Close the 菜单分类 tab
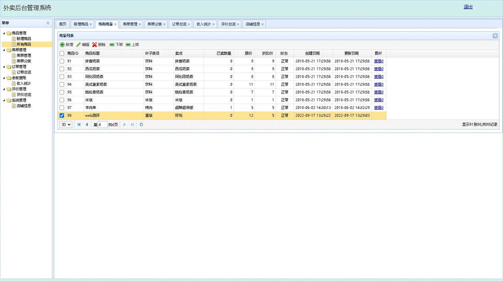Image resolution: width=503 pixels, height=281 pixels. click(165, 24)
